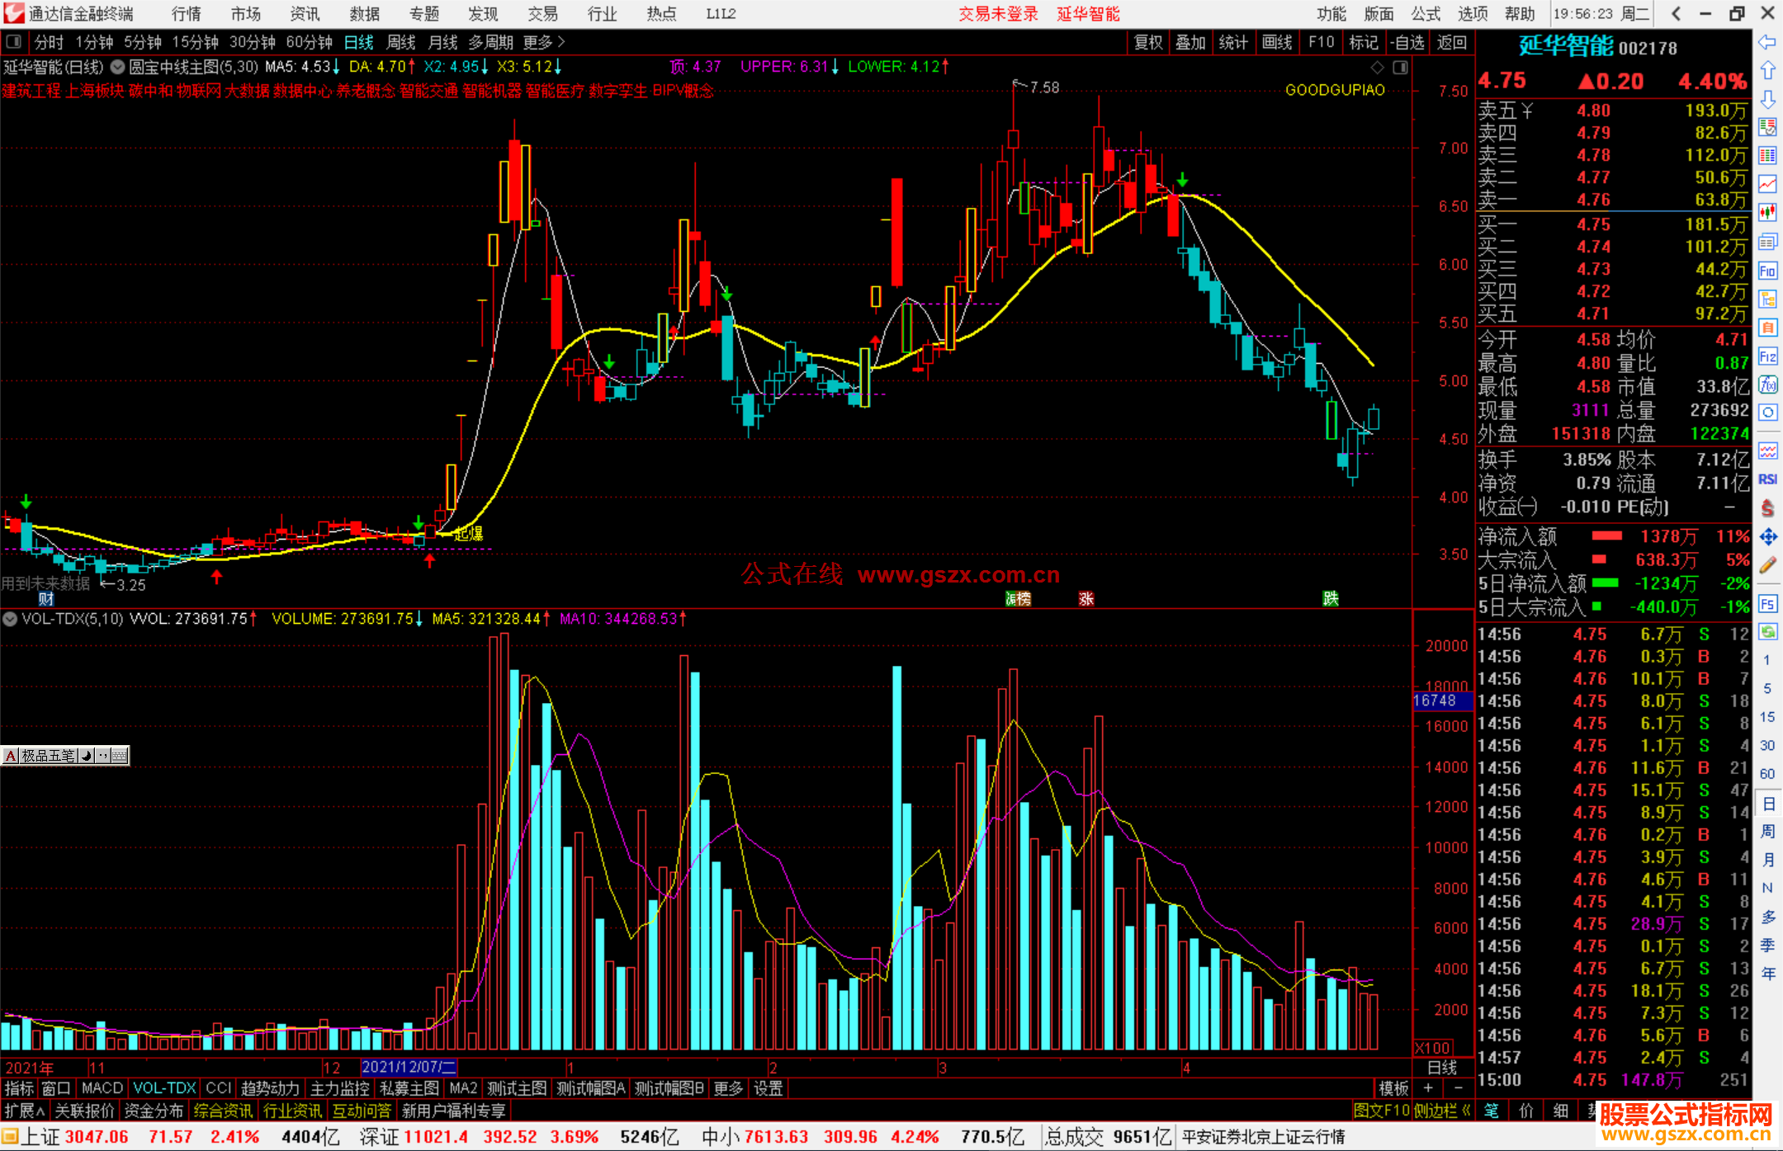Expand the 扩展 panel at bottom left
The image size is (1783, 1151).
tap(25, 1111)
